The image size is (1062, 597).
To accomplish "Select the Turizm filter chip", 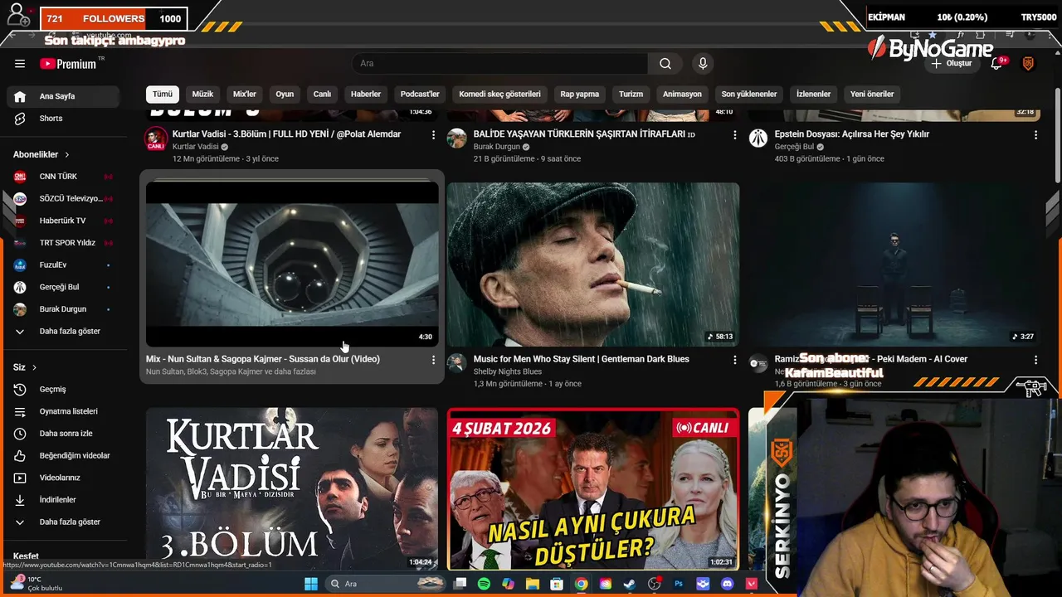I will point(631,95).
